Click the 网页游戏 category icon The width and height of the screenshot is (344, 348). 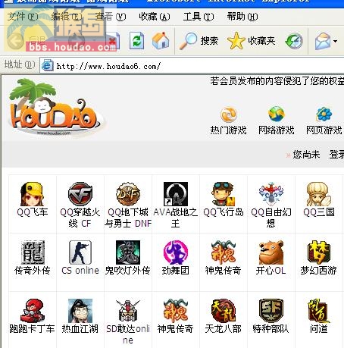click(324, 114)
